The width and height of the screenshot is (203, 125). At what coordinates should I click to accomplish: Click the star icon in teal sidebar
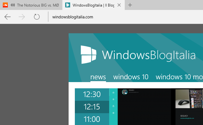(114, 99)
